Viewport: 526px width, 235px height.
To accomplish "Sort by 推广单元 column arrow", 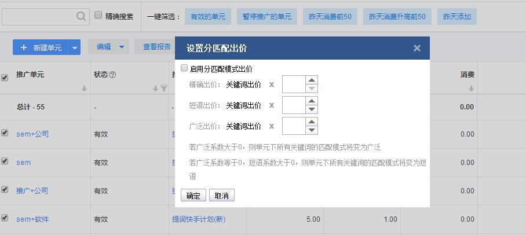I will [84, 89].
